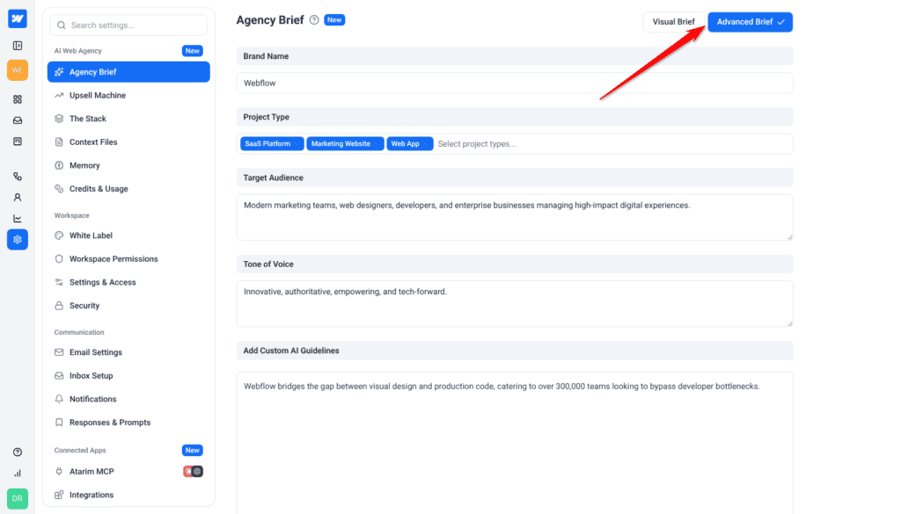Screen dimensions: 901x514
Task: Click the bar chart stats icon
Action: [18, 474]
